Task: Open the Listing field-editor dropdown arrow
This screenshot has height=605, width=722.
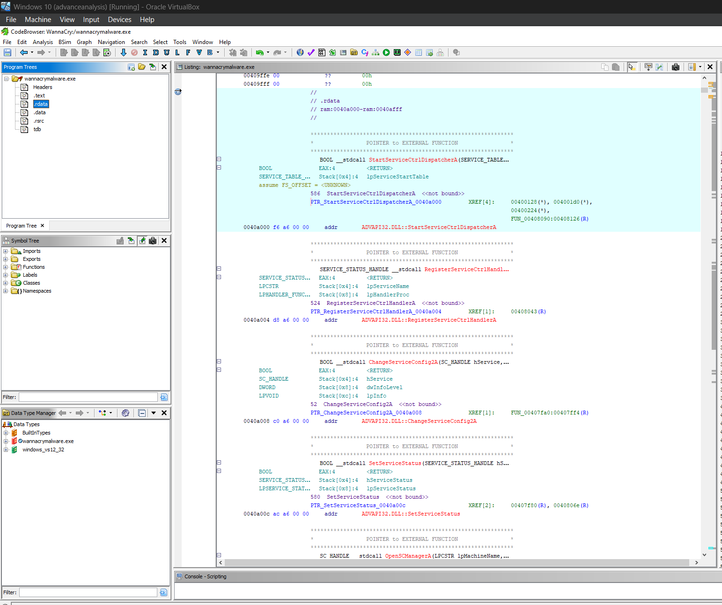Action: coord(700,67)
